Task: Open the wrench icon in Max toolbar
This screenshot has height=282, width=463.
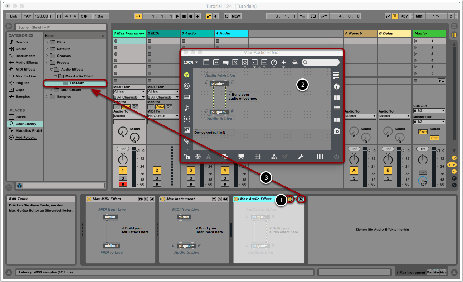Action: pyautogui.click(x=301, y=157)
